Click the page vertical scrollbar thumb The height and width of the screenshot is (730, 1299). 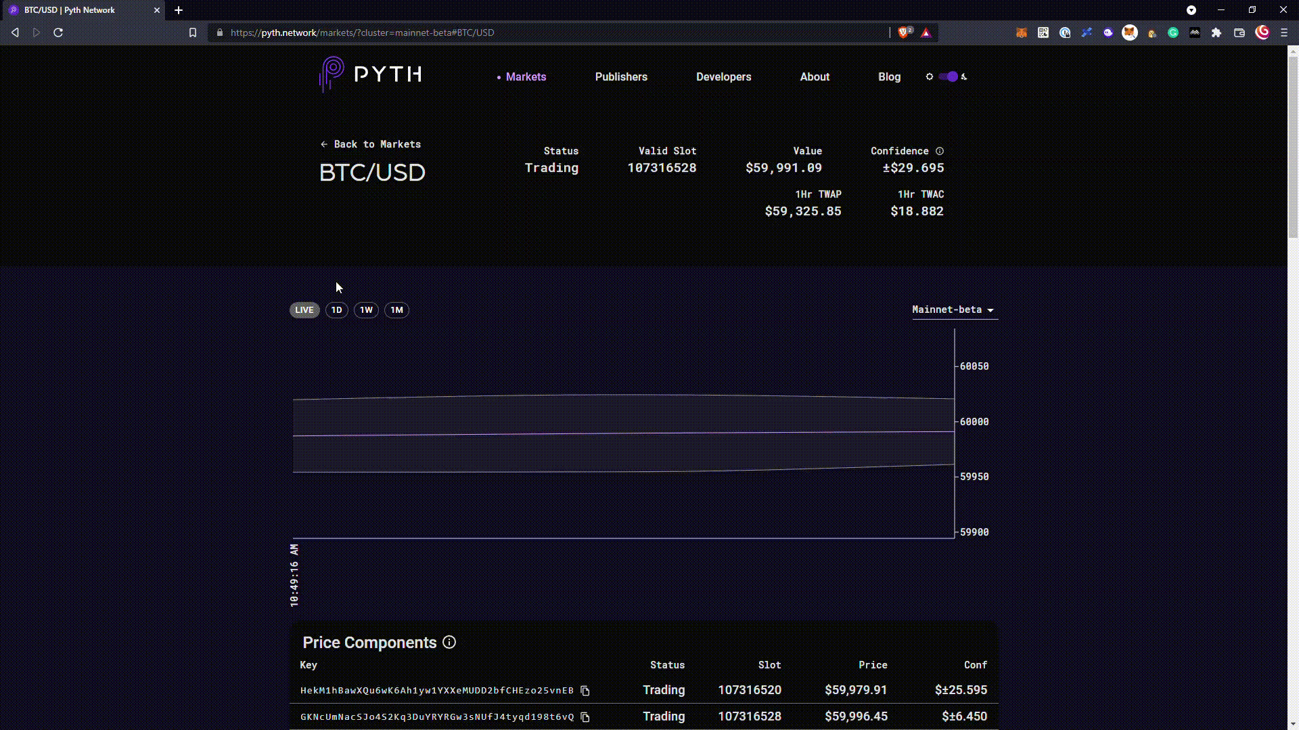1293,146
